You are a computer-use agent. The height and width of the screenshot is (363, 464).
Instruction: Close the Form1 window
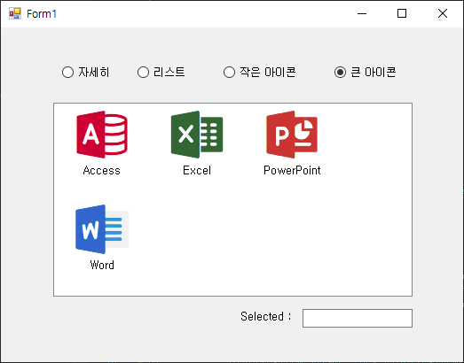coord(443,13)
